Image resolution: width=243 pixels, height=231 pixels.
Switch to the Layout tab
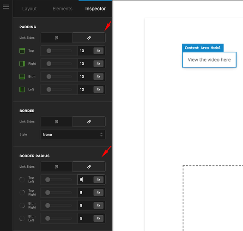point(30,9)
